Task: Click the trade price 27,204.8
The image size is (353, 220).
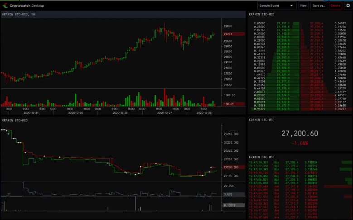Action: tap(292, 176)
